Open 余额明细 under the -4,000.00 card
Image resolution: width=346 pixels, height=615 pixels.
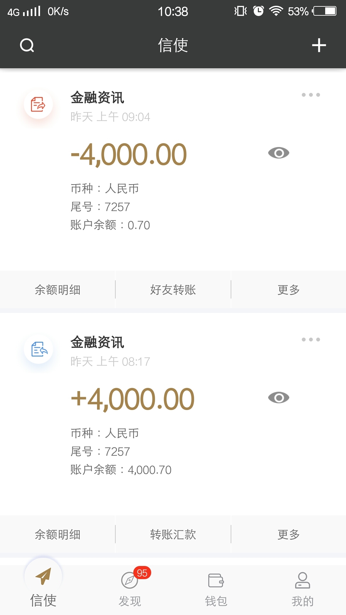(x=58, y=290)
